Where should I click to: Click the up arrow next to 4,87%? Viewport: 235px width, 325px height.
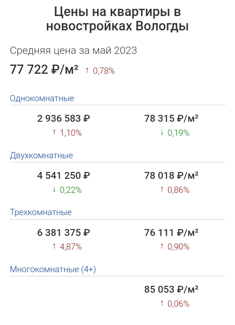[x=54, y=247]
